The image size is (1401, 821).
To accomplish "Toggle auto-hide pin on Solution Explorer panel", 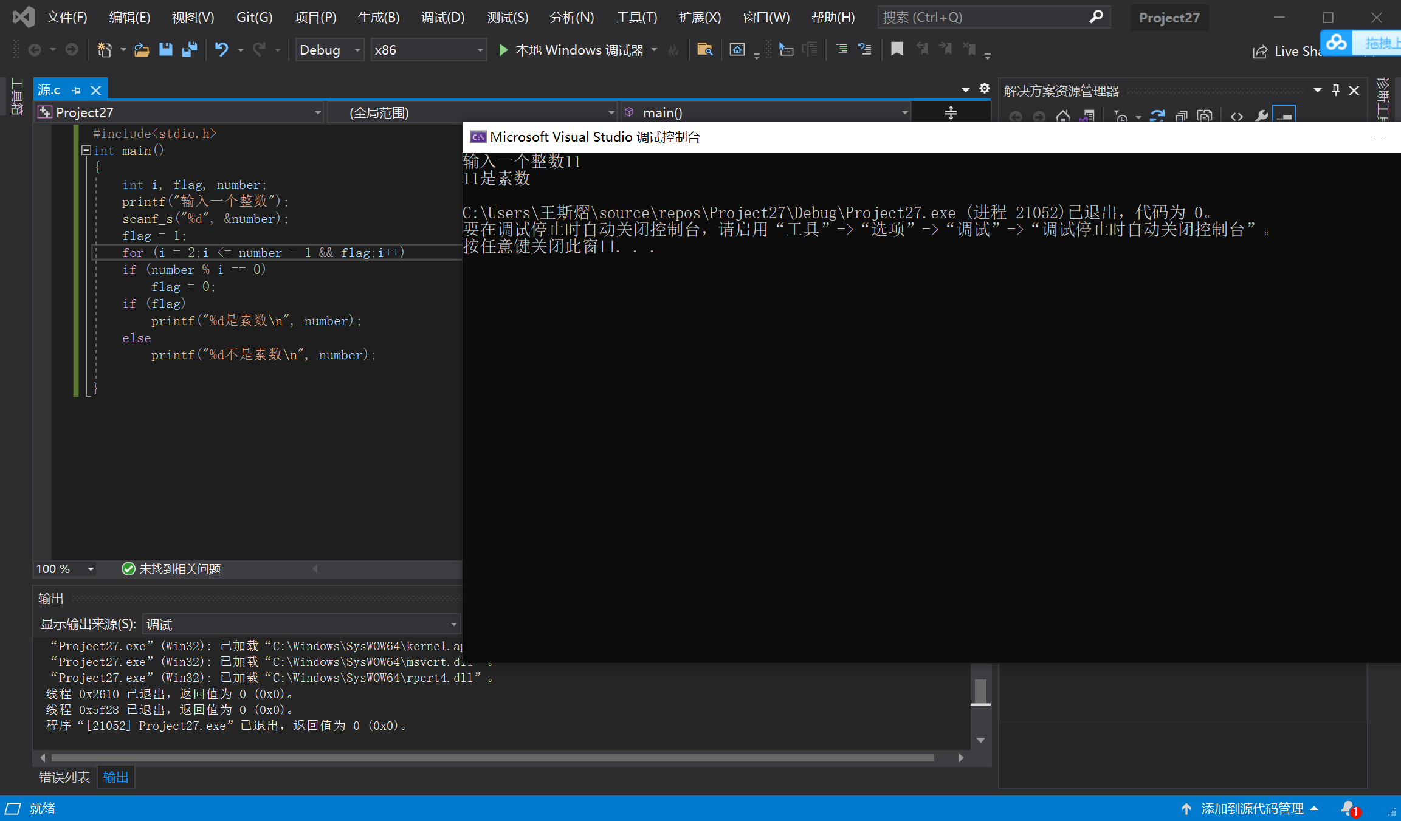I will point(1336,91).
